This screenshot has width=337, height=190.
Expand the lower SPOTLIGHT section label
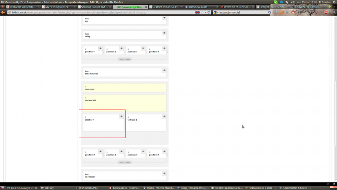pyautogui.click(x=125, y=162)
